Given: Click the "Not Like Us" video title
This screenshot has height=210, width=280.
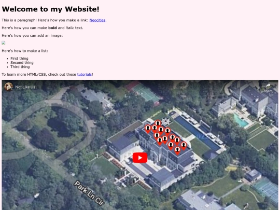Looking at the screenshot, I should click(25, 87).
